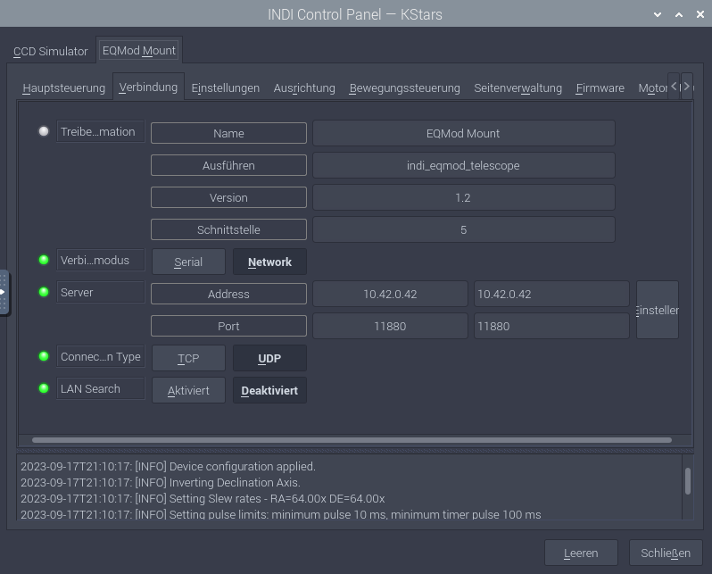Image resolution: width=712 pixels, height=574 pixels.
Task: Click the current port value 11880
Action: pyautogui.click(x=390, y=326)
